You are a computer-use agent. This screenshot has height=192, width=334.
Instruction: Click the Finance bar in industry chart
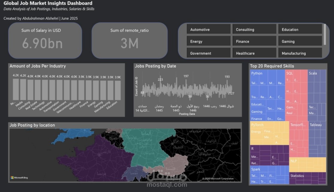pyautogui.click(x=89, y=90)
